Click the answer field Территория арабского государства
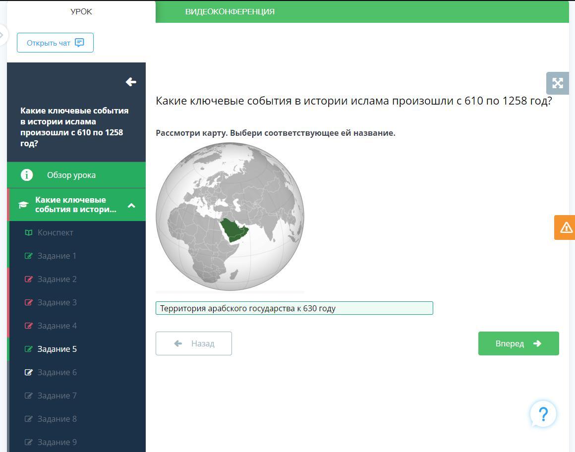575x452 pixels. [294, 308]
